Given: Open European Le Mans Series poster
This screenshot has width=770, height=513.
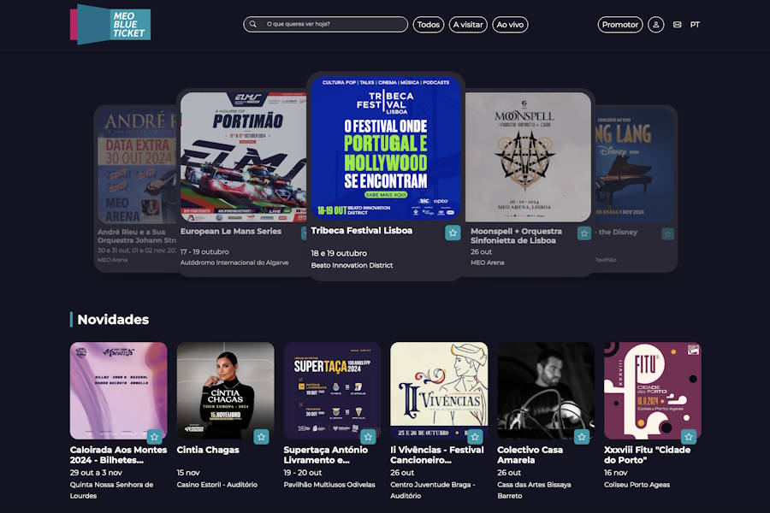Looking at the screenshot, I should point(243,157).
